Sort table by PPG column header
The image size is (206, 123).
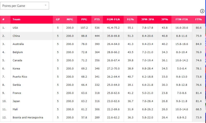tap(84, 20)
